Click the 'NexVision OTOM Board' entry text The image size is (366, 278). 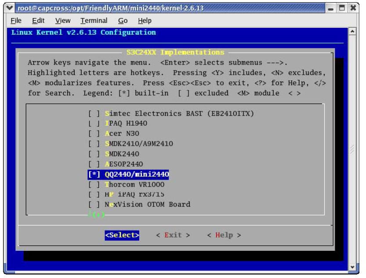148,205
